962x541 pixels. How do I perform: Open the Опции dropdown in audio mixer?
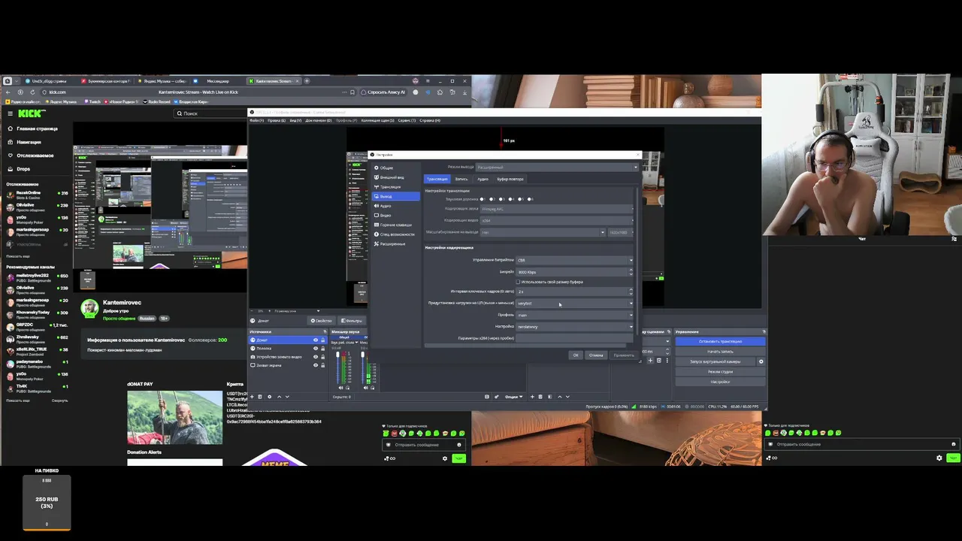coord(514,397)
